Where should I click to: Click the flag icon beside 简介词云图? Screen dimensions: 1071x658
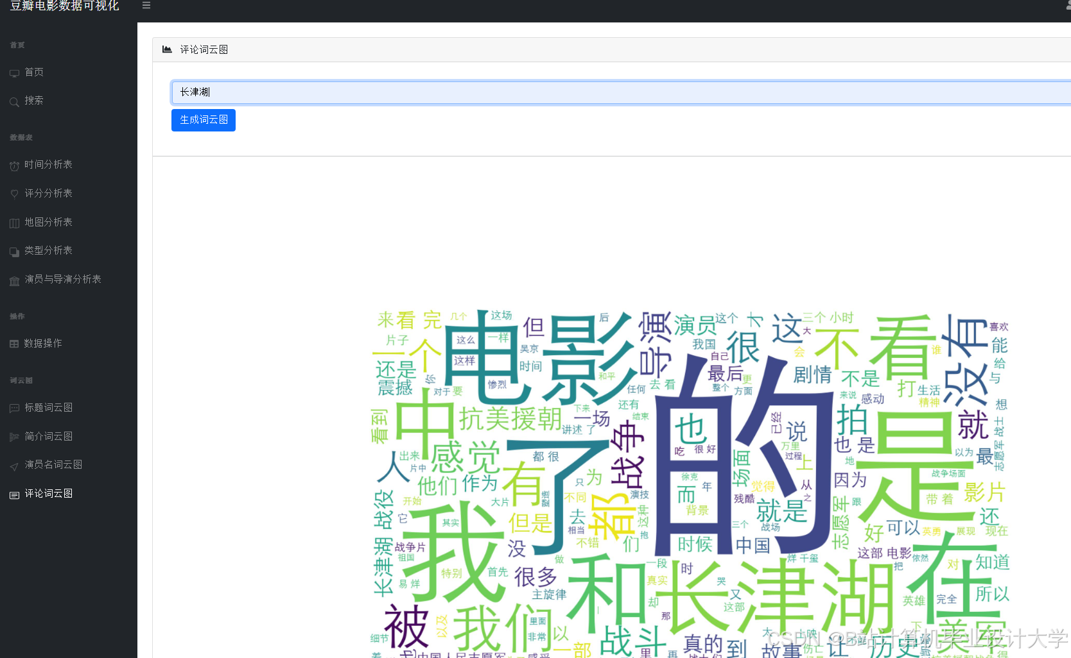tap(14, 437)
